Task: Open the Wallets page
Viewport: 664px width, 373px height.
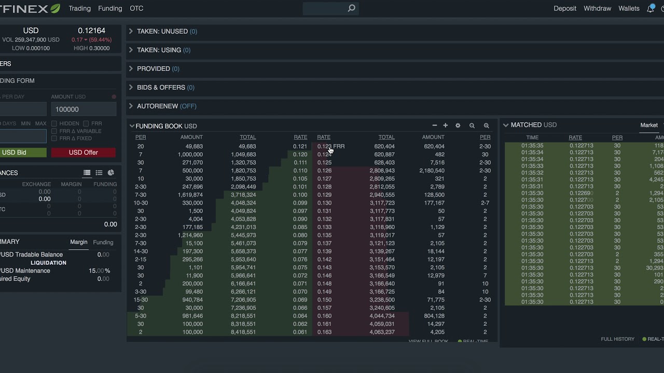Action: tap(629, 8)
